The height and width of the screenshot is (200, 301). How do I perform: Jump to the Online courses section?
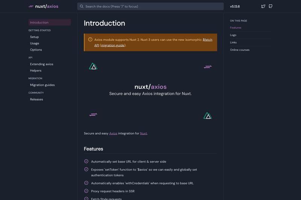240,50
